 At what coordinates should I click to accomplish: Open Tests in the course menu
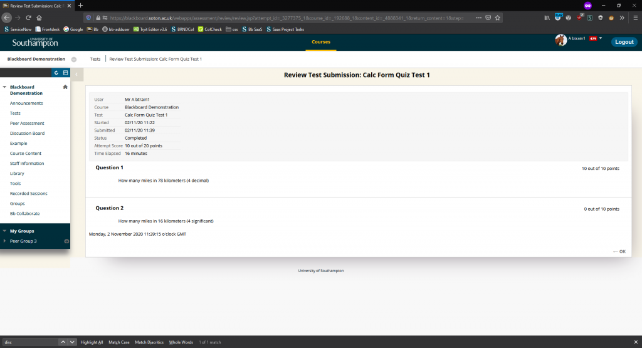[15, 113]
